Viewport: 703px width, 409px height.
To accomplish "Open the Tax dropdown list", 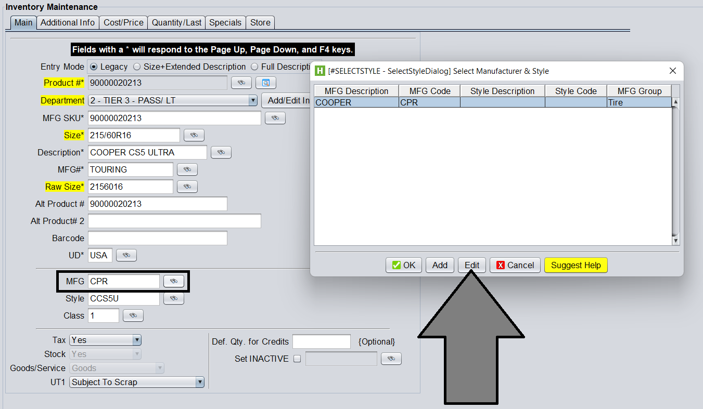I will [136, 340].
